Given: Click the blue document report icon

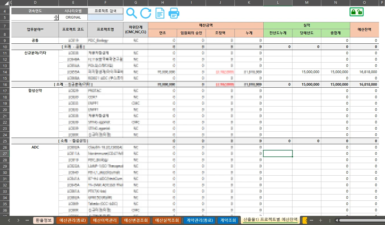Looking at the screenshot, I should coord(160,13).
